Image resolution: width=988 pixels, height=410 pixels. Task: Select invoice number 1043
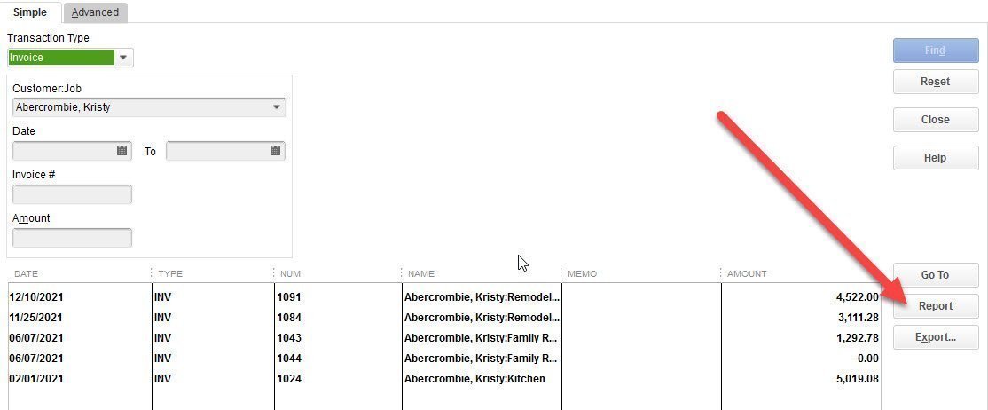pyautogui.click(x=290, y=337)
